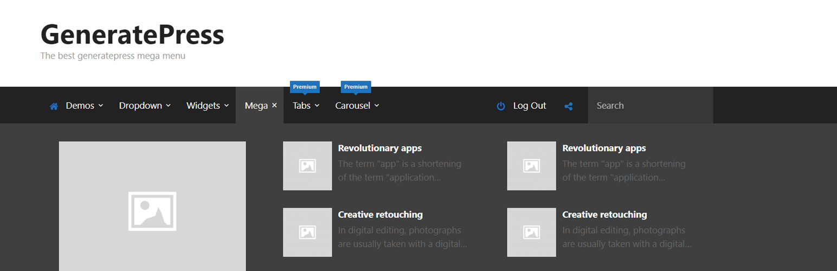Expand the Carousel menu chevron

pos(377,106)
